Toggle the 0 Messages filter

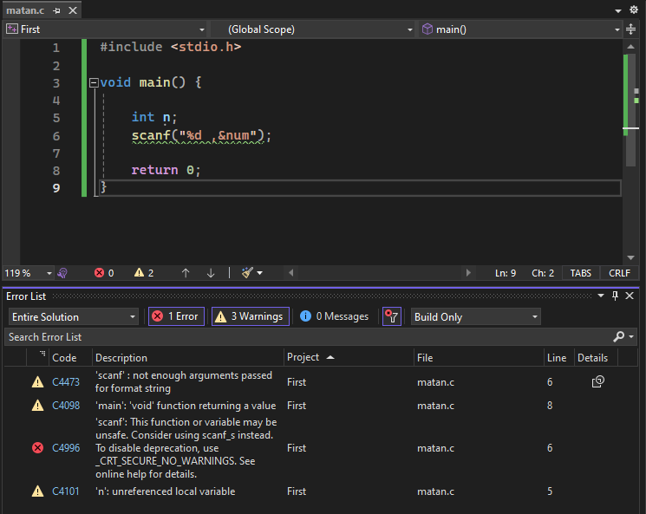[x=334, y=316]
